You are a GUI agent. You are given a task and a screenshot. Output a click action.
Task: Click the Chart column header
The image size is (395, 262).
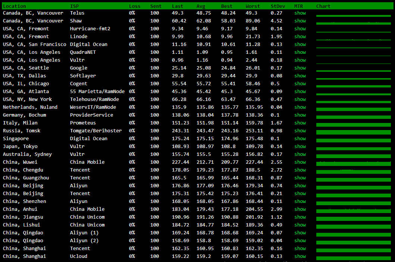pyautogui.click(x=323, y=6)
